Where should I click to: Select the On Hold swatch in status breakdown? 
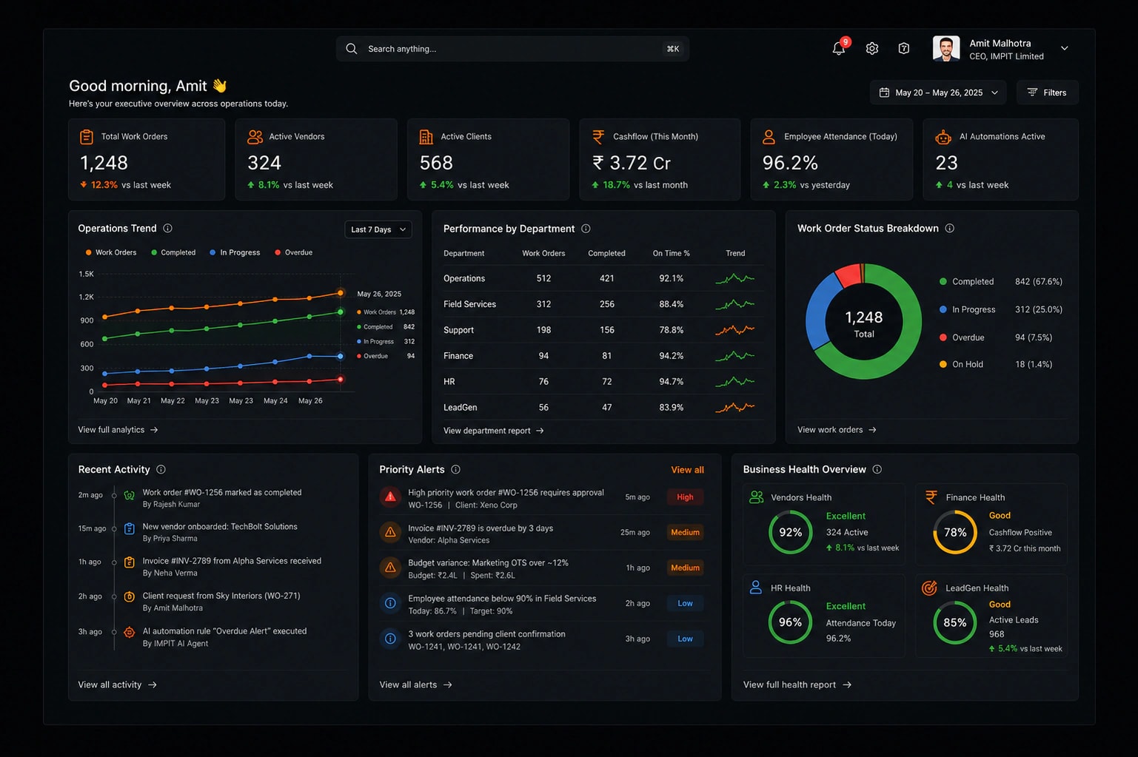click(x=943, y=365)
